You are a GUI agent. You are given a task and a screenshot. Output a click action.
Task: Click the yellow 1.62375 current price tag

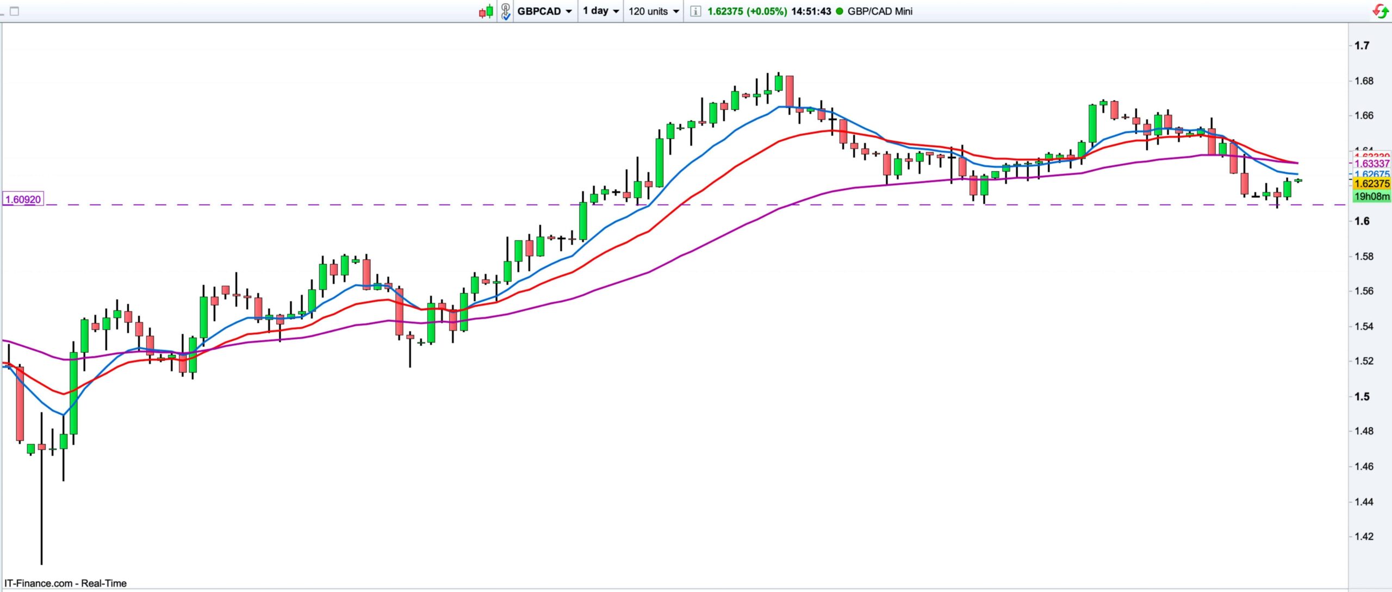coord(1371,184)
